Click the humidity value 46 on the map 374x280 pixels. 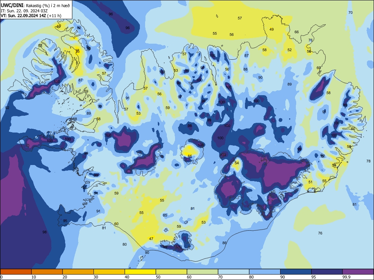pyautogui.click(x=58, y=27)
